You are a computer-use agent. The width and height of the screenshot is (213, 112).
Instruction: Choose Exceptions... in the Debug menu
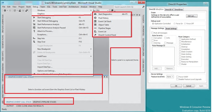click(42, 35)
